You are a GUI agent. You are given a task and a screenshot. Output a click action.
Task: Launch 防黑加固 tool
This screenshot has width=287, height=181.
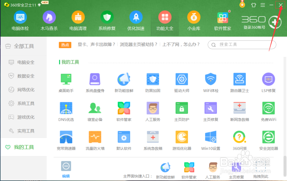pyautogui.click(x=153, y=83)
